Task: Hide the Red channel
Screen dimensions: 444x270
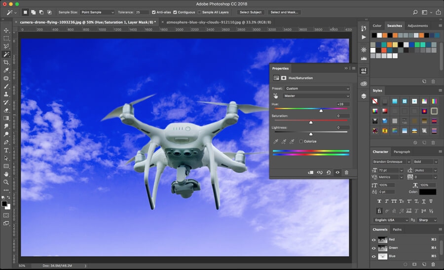Action: click(x=373, y=240)
